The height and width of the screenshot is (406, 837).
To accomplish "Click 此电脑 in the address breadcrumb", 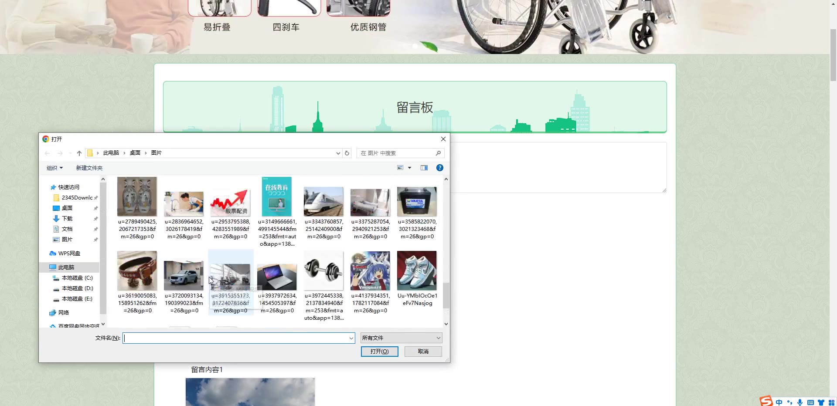I will pyautogui.click(x=111, y=153).
